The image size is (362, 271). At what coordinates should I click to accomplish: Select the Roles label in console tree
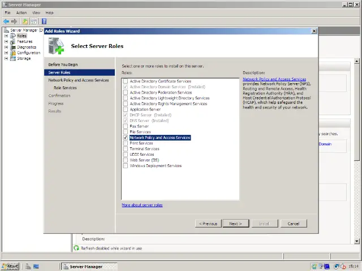coord(21,36)
